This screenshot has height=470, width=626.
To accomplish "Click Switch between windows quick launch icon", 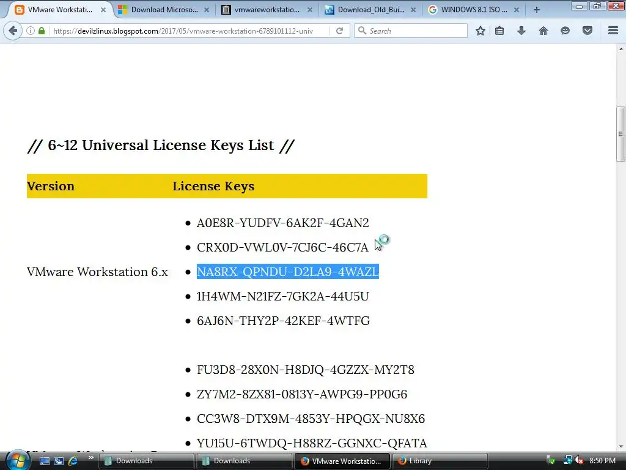I will tap(59, 461).
